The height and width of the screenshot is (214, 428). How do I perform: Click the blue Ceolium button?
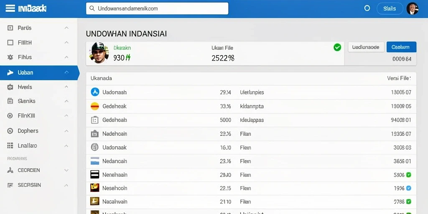click(401, 47)
